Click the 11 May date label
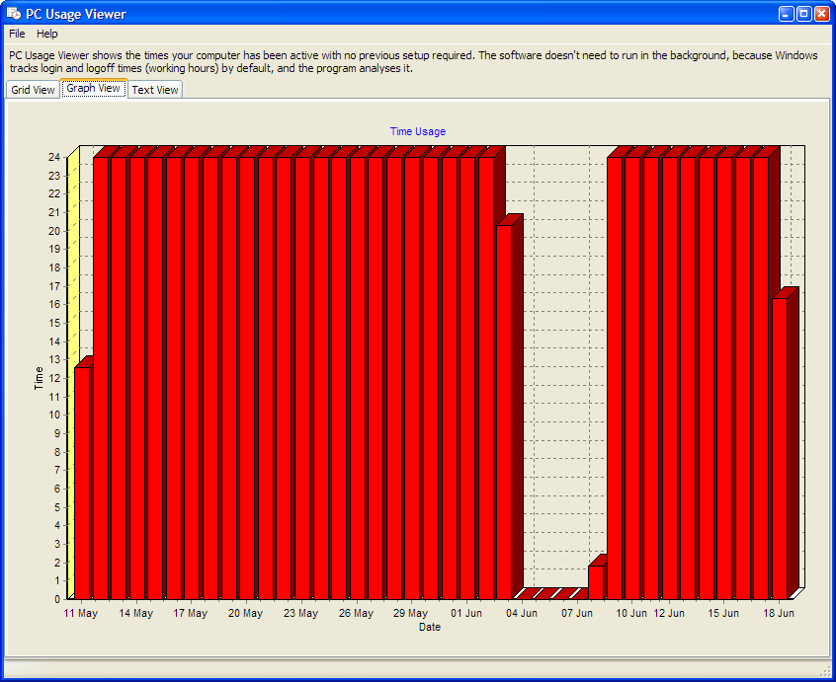This screenshot has width=836, height=682. [x=80, y=613]
